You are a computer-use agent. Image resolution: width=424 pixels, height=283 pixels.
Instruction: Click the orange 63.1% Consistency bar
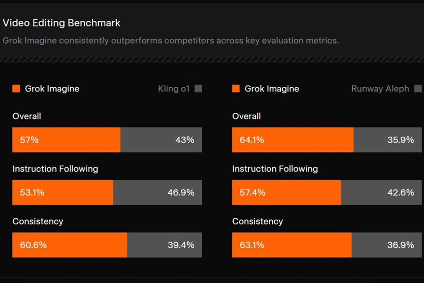pyautogui.click(x=292, y=245)
